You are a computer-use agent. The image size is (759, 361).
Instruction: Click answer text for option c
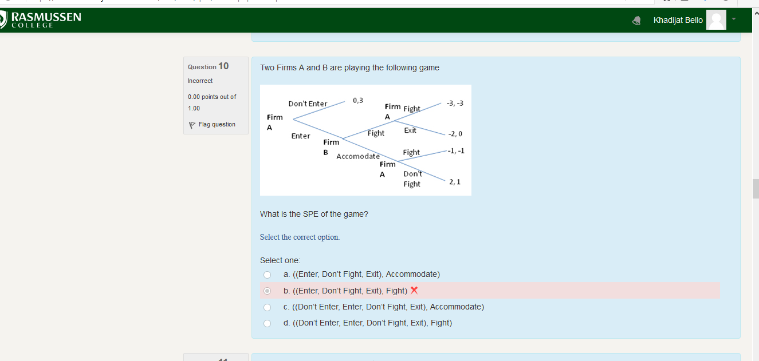pos(383,307)
